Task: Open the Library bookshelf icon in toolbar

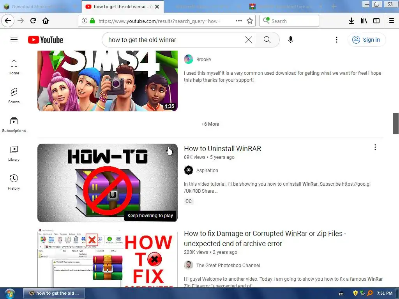Action: [x=364, y=21]
